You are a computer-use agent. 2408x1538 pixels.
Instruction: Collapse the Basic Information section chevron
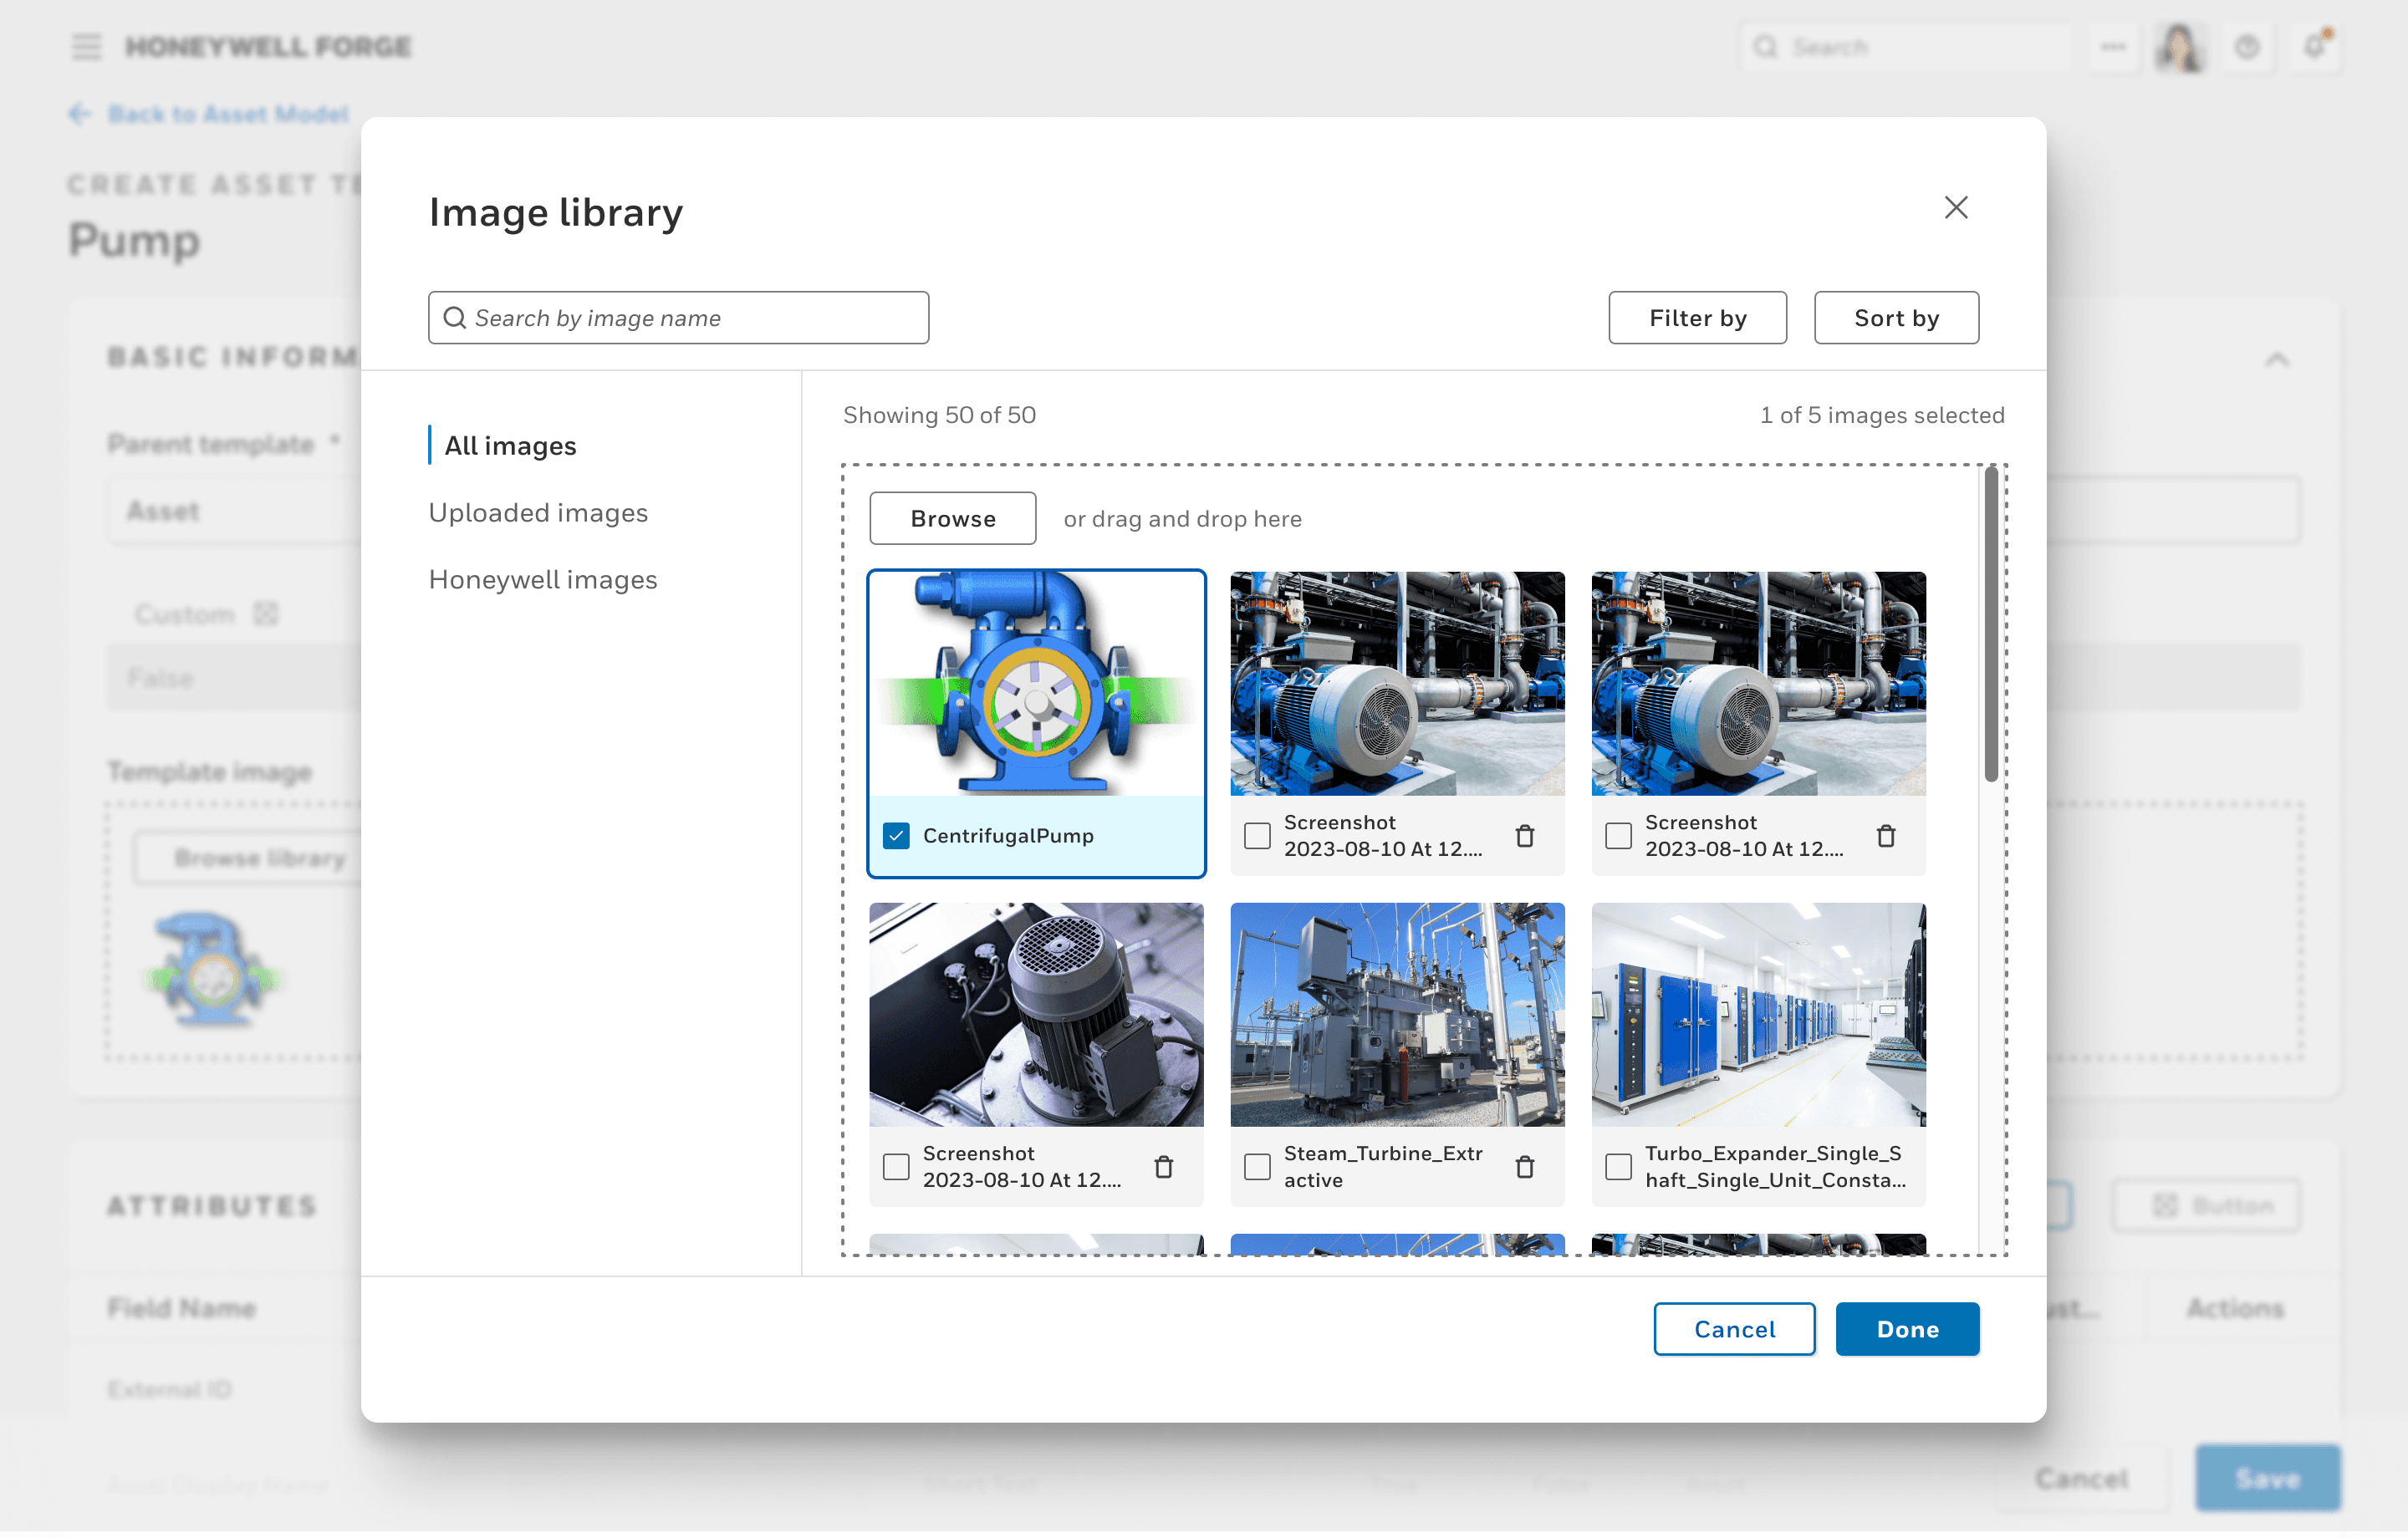[2276, 359]
